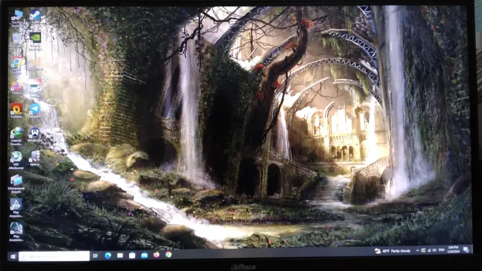The image size is (482, 271).
Task: Open the DirectX update desktop icon
Action: click(x=16, y=181)
